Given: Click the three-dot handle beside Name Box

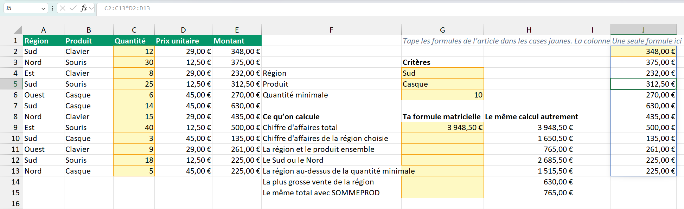Looking at the screenshot, I should (x=52, y=8).
